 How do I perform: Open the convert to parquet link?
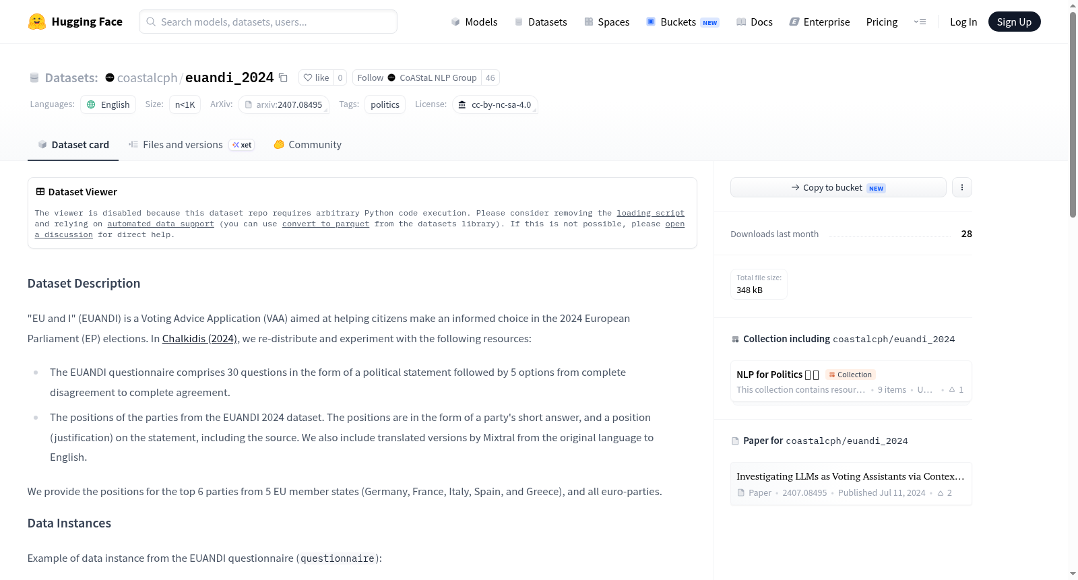pos(325,224)
